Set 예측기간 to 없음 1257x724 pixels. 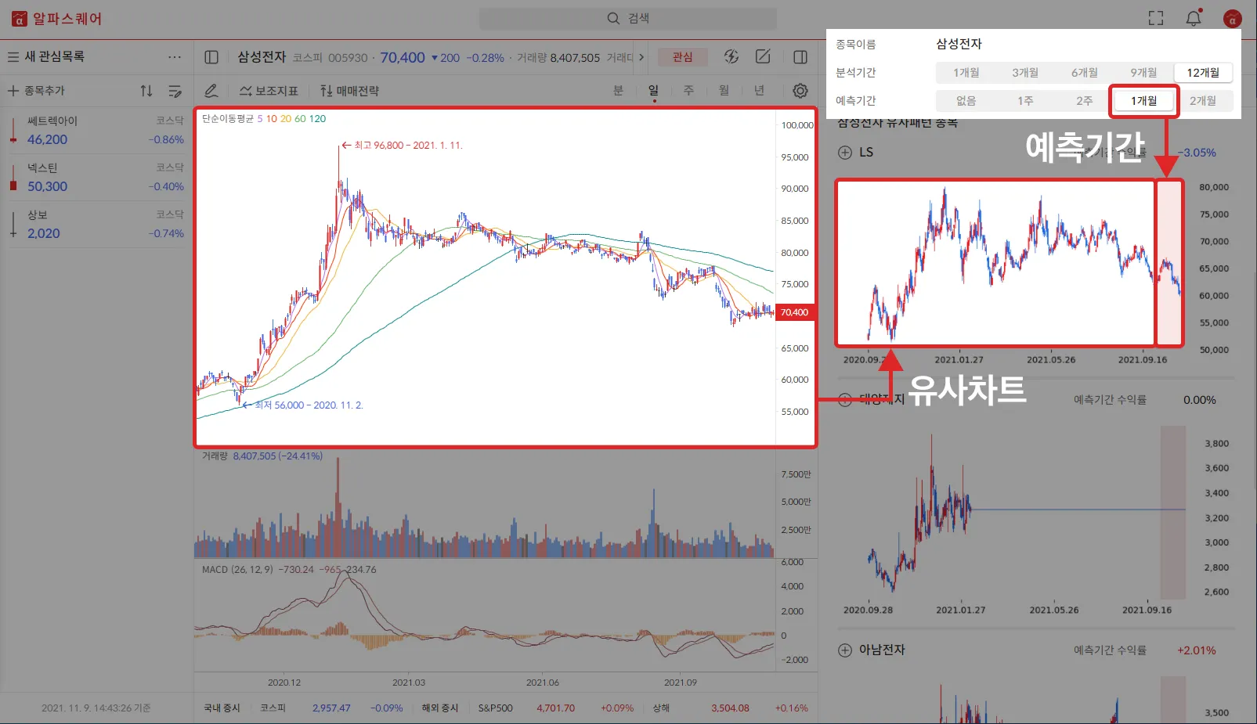(966, 101)
